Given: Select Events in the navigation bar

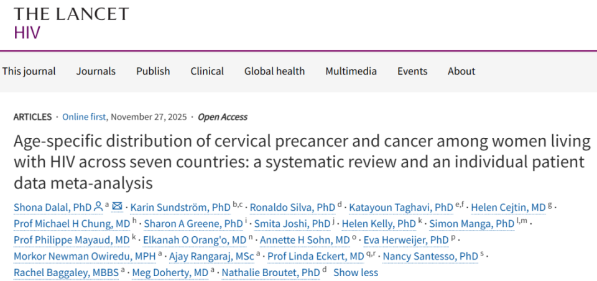Looking at the screenshot, I should (412, 71).
